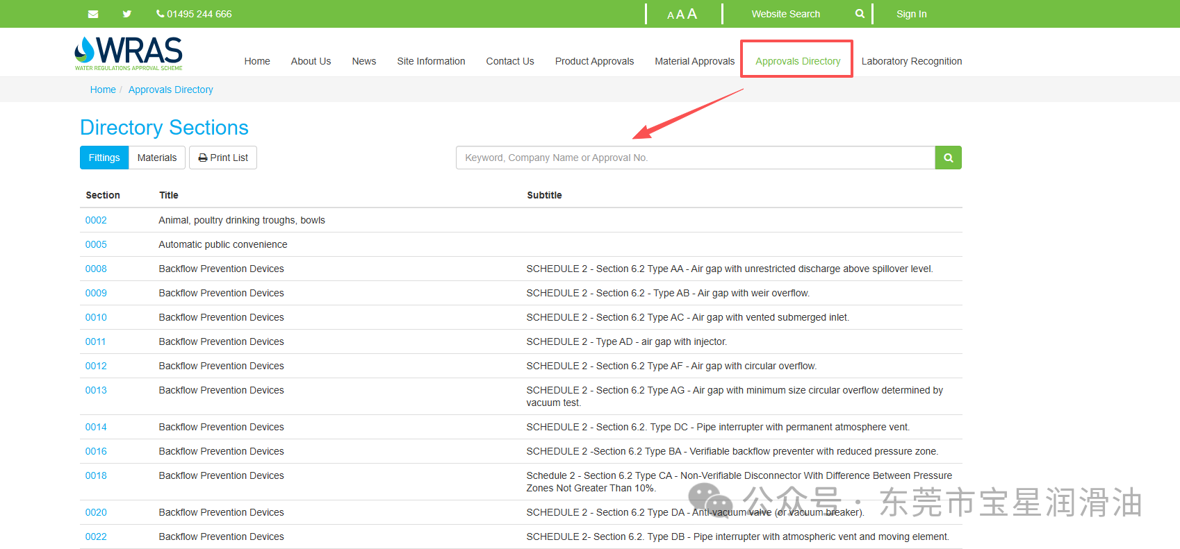
Task: Click the Print List button
Action: [223, 158]
